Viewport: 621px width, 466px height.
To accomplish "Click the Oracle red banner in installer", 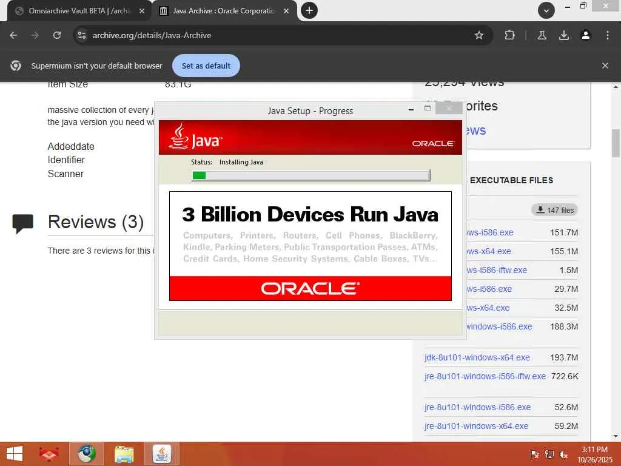I will coord(310,288).
